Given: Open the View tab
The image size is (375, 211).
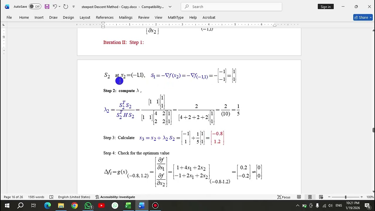Looking at the screenshot, I should [x=158, y=17].
